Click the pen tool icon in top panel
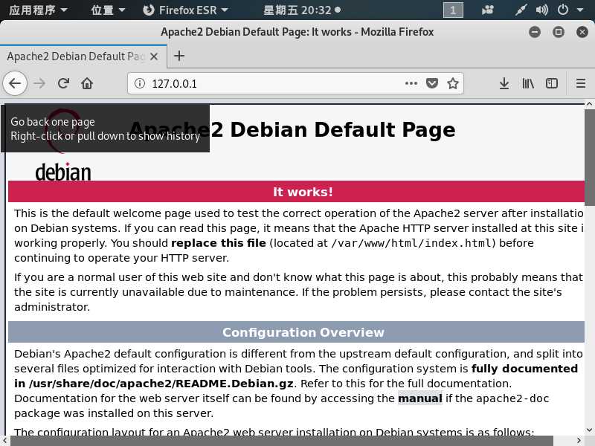Screen dimensions: 595x446 click(521, 10)
